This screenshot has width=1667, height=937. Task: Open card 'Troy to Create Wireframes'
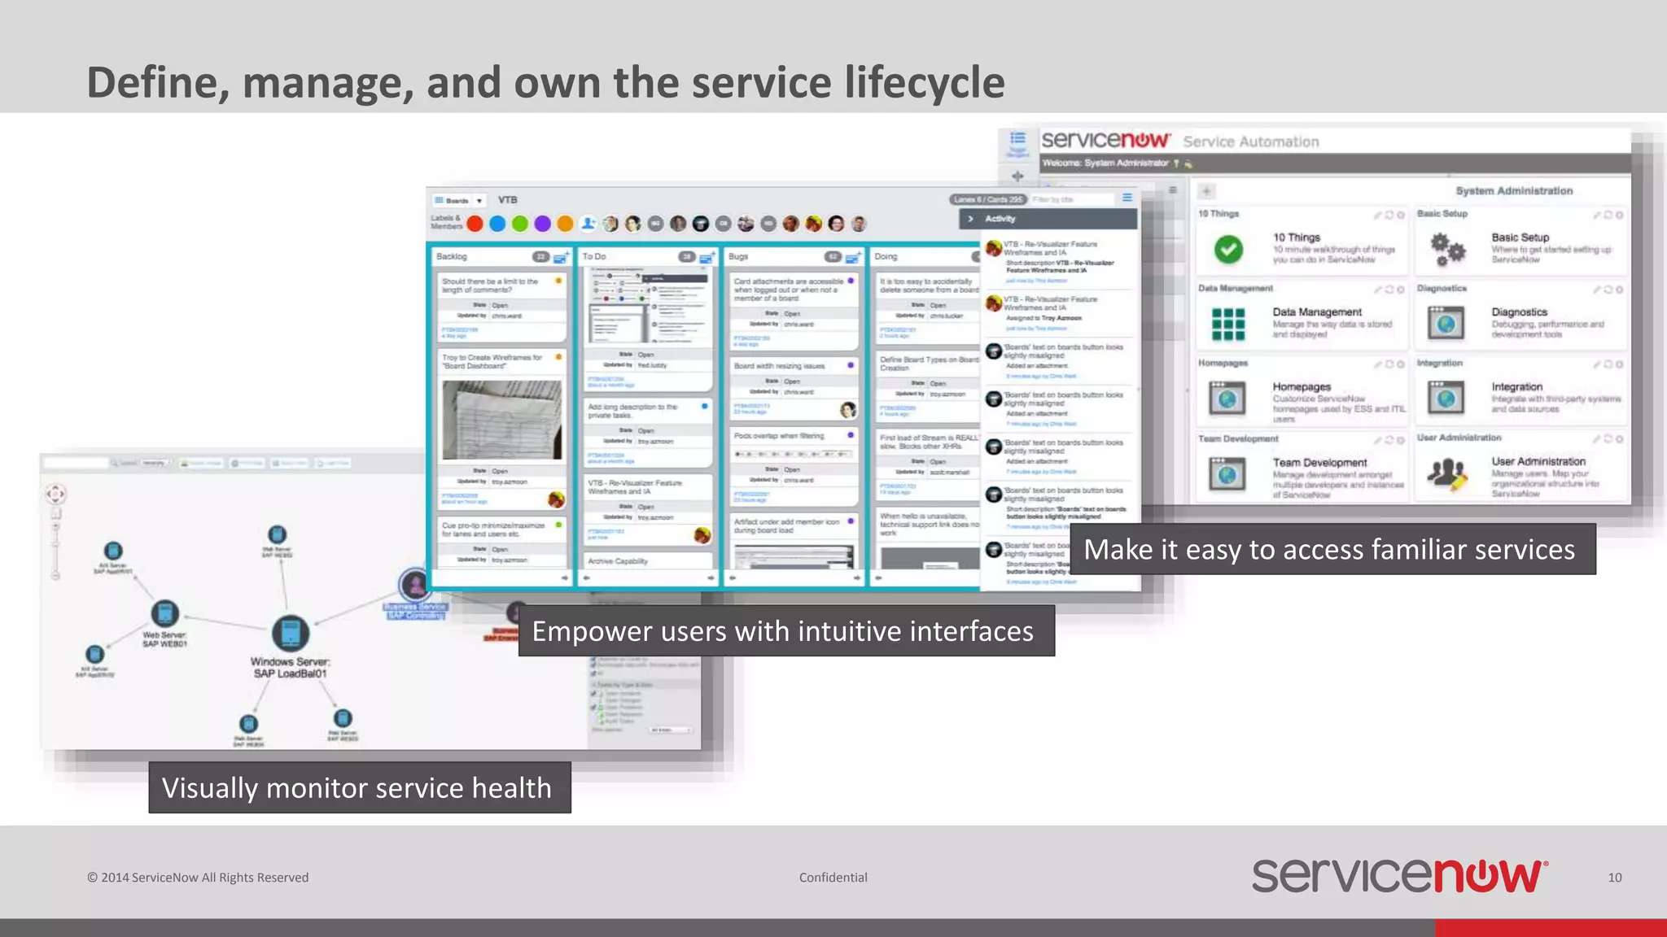coord(502,430)
